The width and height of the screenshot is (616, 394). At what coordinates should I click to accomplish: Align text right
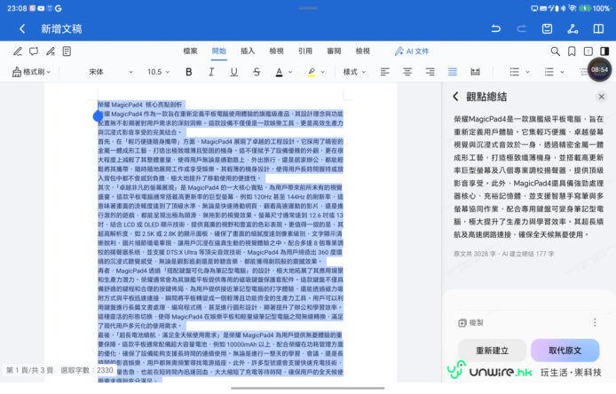pos(430,72)
